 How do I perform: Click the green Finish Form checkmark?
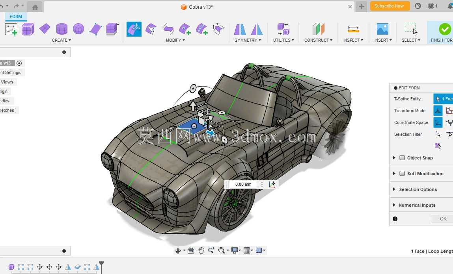pyautogui.click(x=445, y=29)
